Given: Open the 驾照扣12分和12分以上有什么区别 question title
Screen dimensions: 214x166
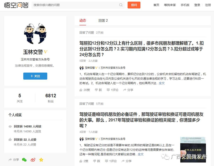Looking at the screenshot, I should (142, 49).
